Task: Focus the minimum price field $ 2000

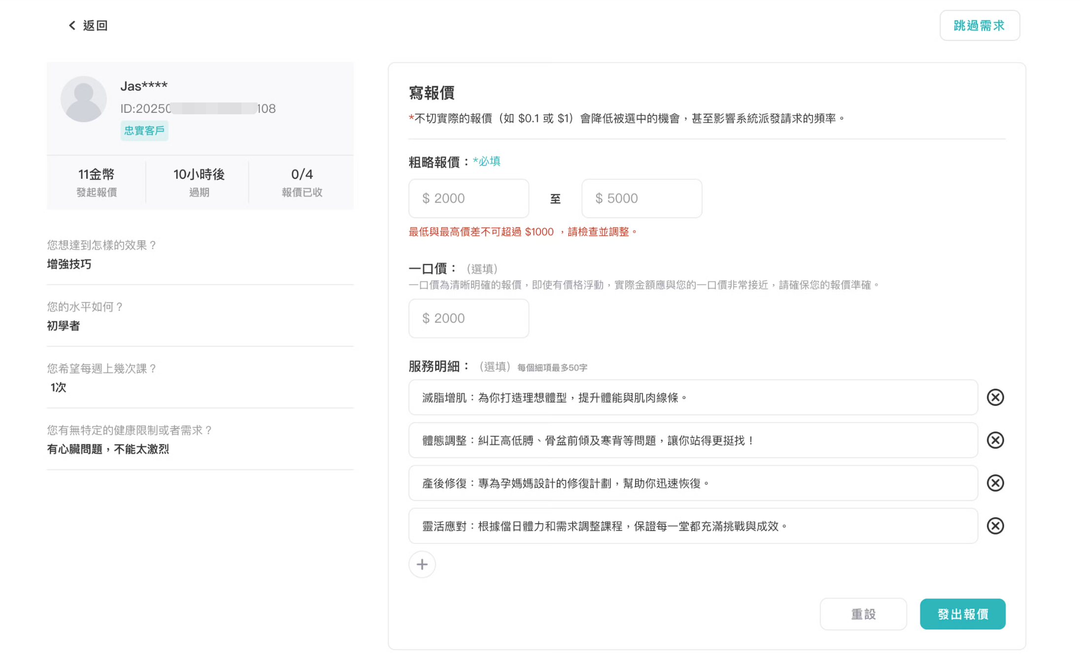Action: coord(469,198)
